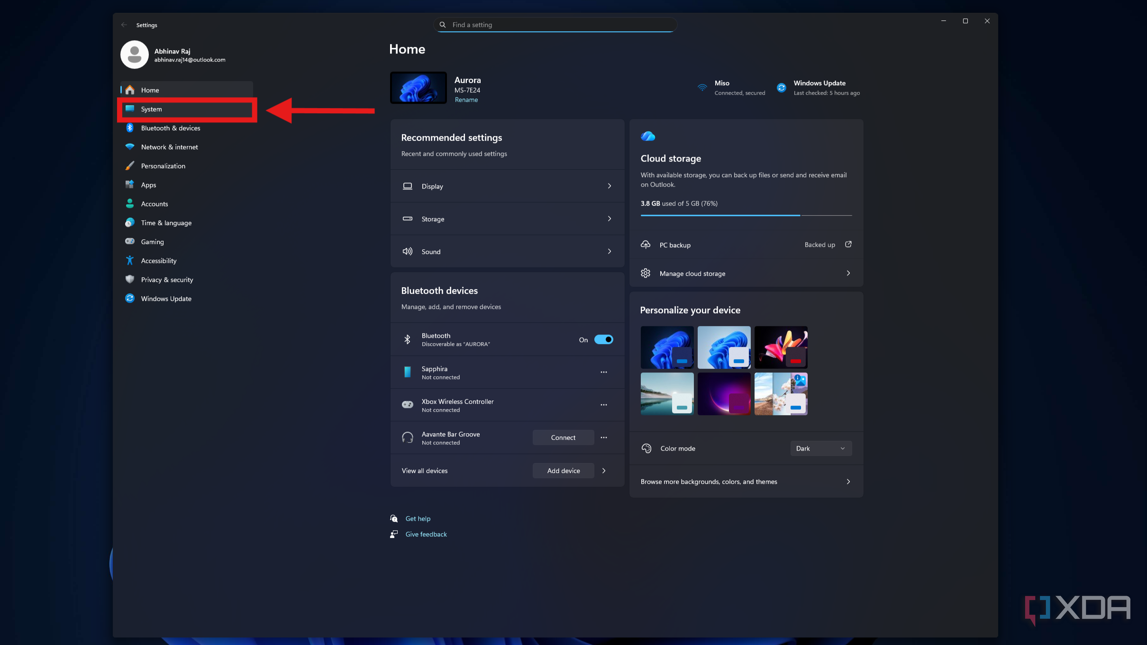
Task: Click the Accounts person icon
Action: [129, 204]
